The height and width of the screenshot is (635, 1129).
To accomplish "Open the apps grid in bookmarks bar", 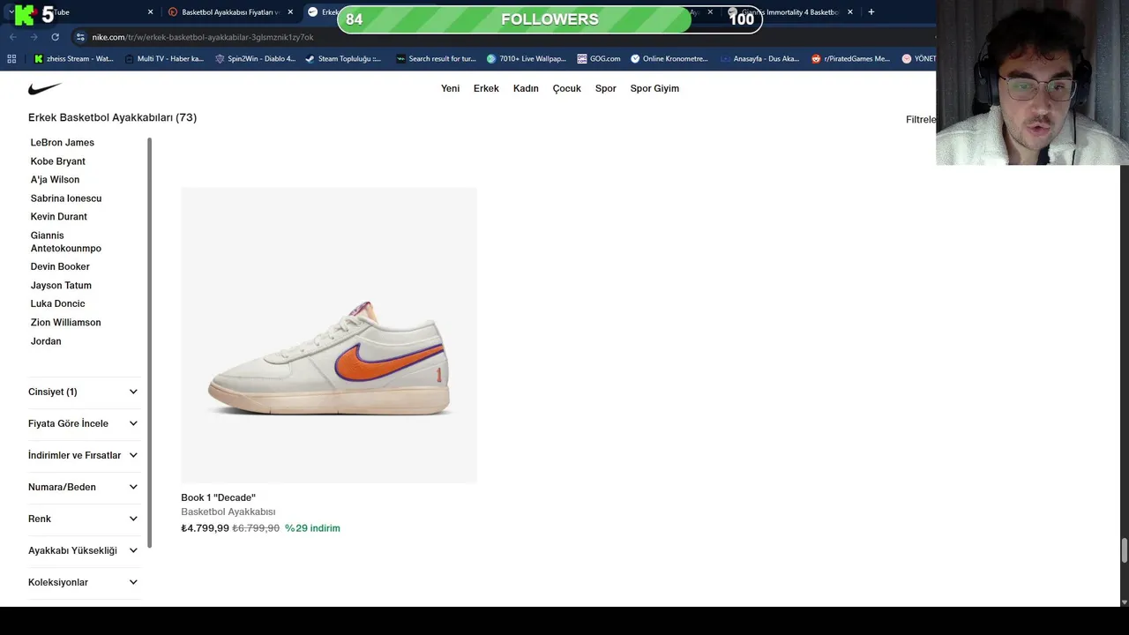I will (x=11, y=59).
